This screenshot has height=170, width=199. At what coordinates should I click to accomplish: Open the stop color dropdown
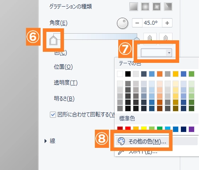tap(156, 53)
